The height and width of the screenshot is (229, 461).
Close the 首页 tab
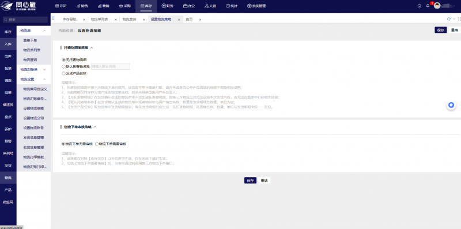(200, 20)
